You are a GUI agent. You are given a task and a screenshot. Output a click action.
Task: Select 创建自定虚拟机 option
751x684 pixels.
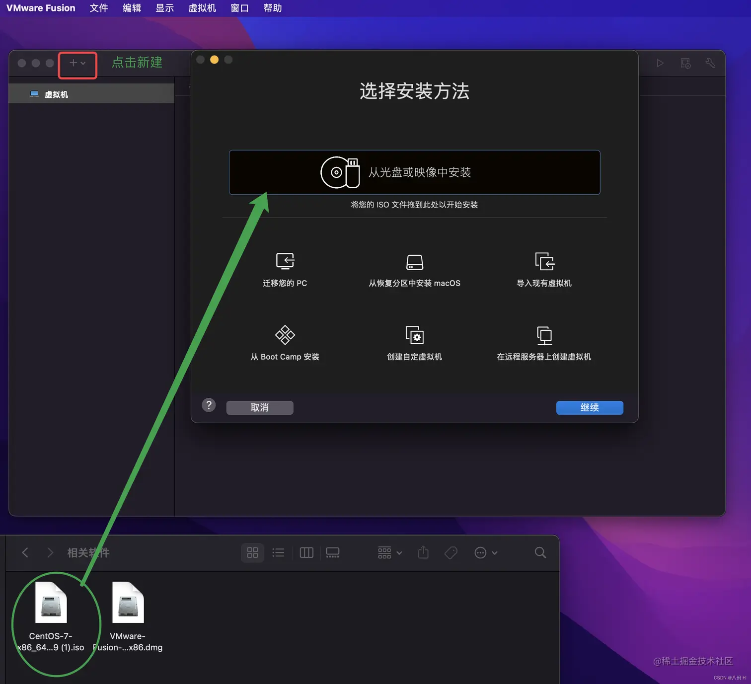(x=414, y=343)
